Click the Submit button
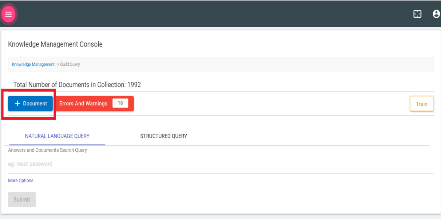 coord(21,199)
